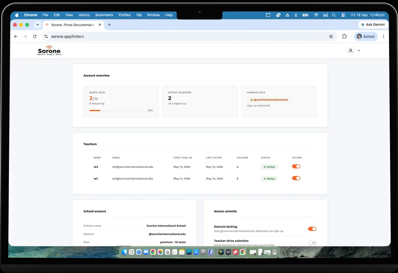398x273 pixels.
Task: Open System Settings from the Dock
Action: [203, 252]
